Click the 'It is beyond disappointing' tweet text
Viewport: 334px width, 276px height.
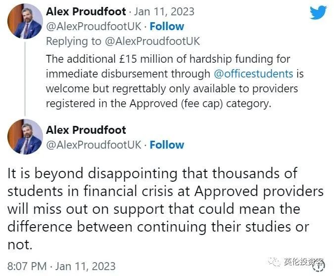pyautogui.click(x=165, y=209)
